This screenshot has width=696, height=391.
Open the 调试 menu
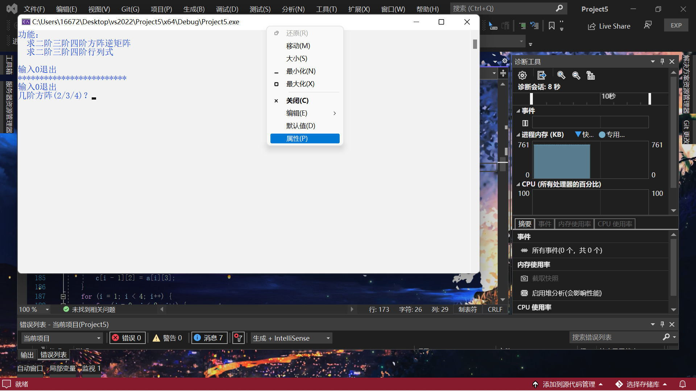227,9
